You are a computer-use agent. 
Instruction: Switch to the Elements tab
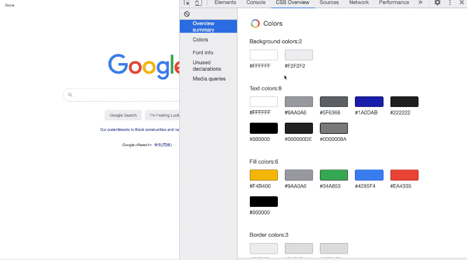225,3
